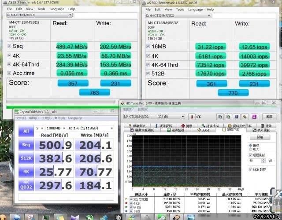Click HD Tune save floppy disk icon
The height and width of the screenshot is (220, 282).
237,117
